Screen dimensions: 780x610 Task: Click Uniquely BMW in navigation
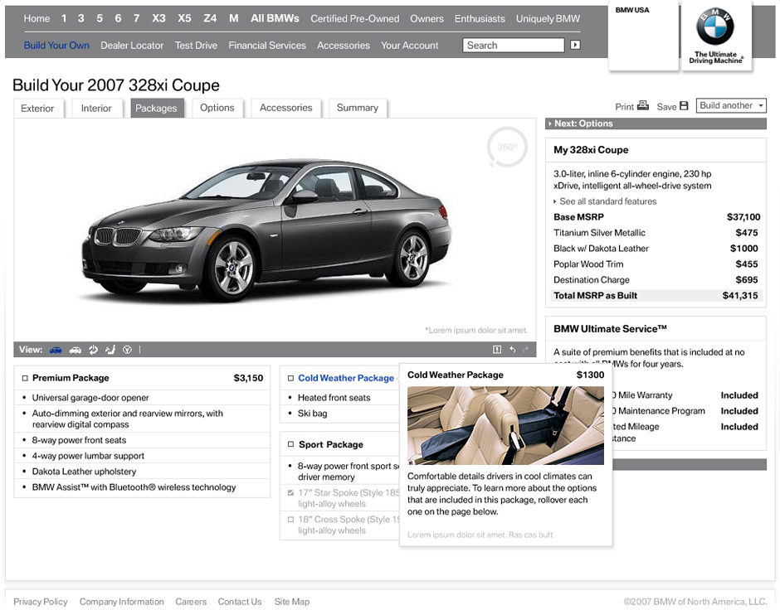pyautogui.click(x=548, y=19)
